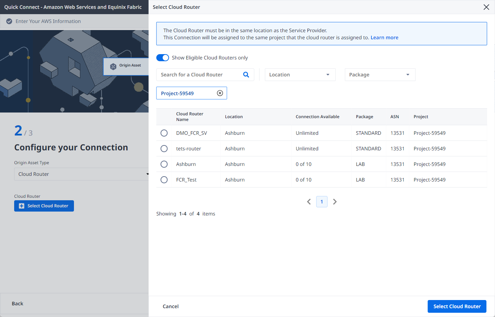Click the Learn more link
This screenshot has width=495, height=317.
tap(384, 38)
